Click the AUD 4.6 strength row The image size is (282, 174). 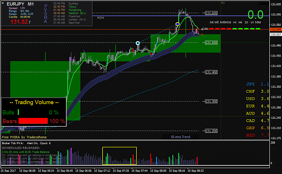(258, 113)
